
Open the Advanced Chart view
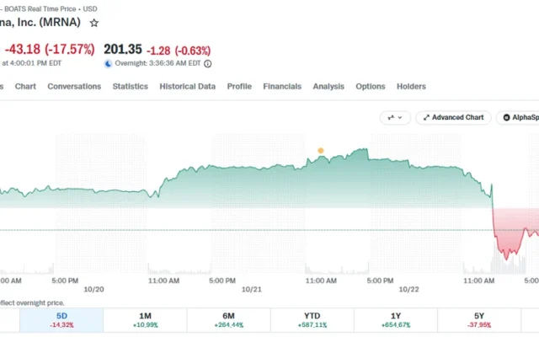[x=453, y=118]
